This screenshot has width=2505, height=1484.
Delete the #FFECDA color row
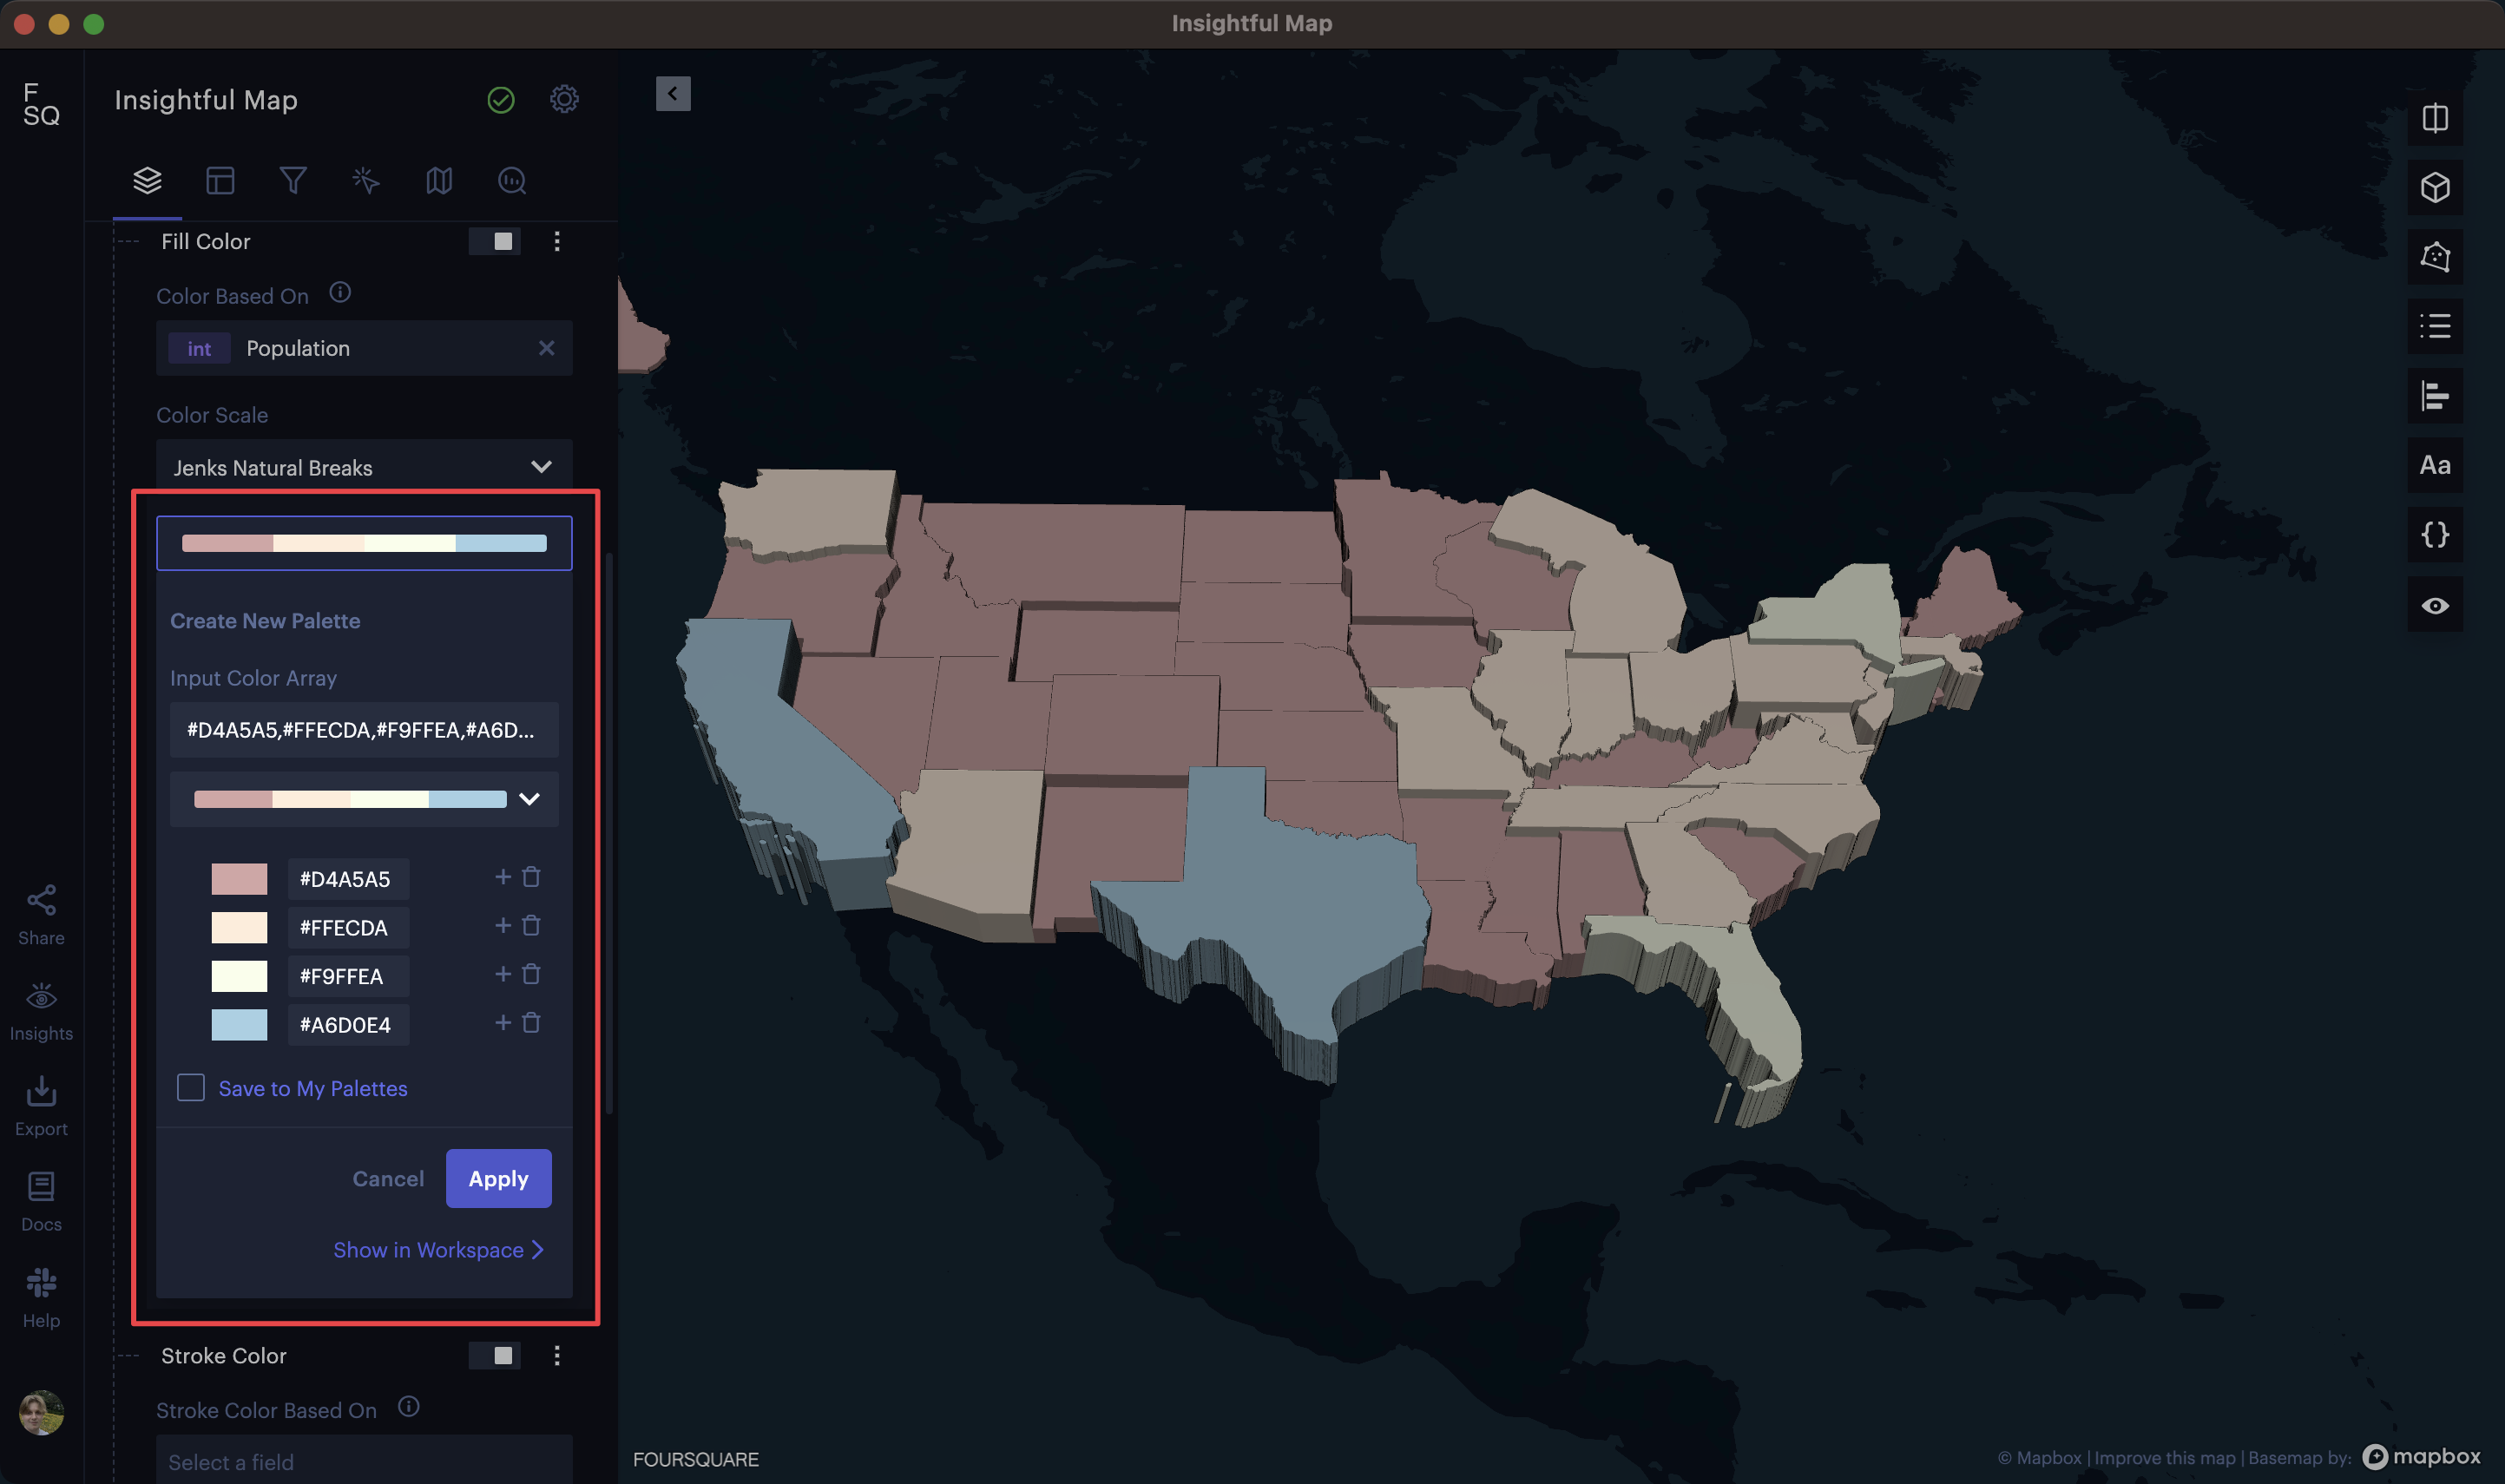(531, 926)
